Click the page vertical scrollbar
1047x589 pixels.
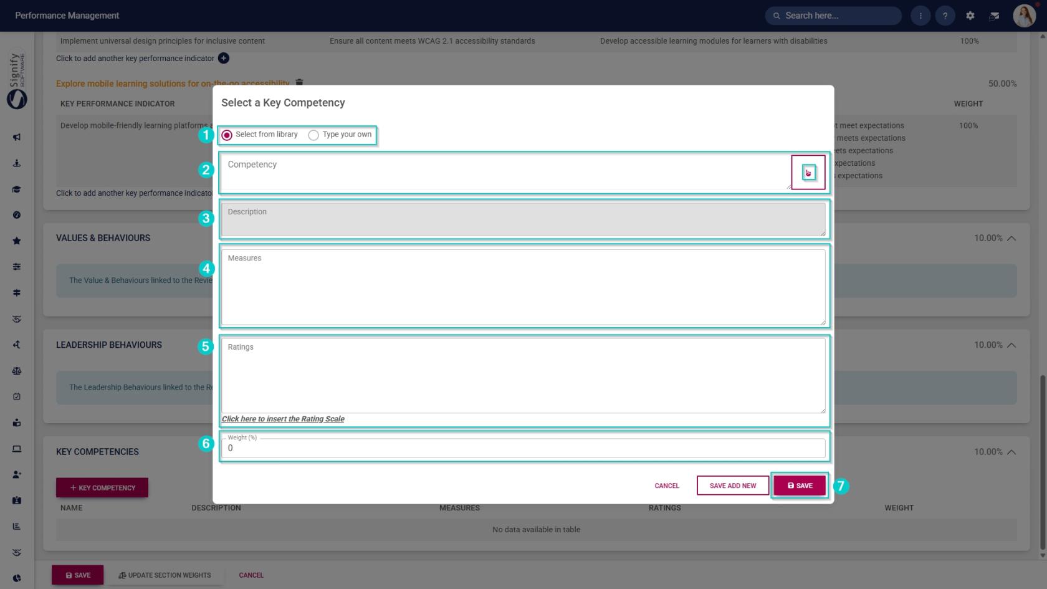(1043, 461)
